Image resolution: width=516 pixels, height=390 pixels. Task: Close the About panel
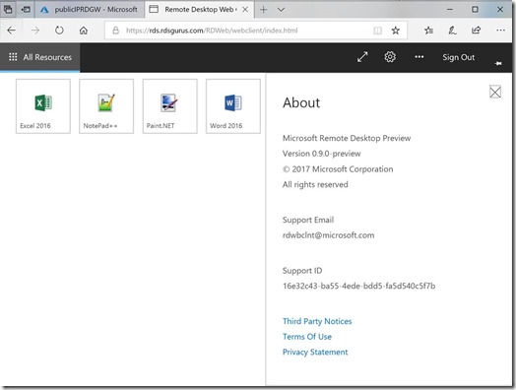click(495, 92)
